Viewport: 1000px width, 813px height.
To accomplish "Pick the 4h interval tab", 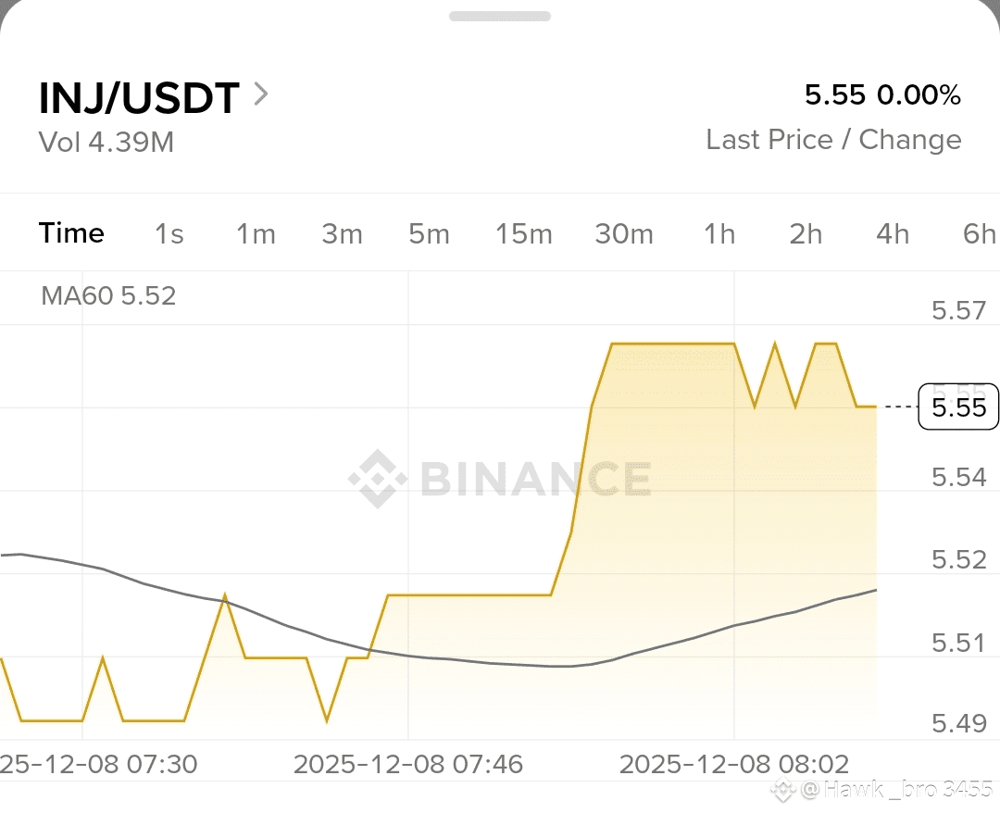I will (893, 234).
